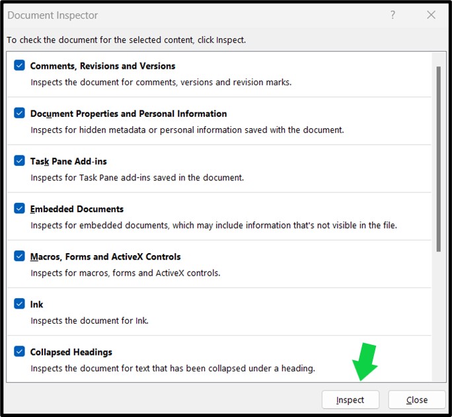This screenshot has width=452, height=417.
Task: Select the 'Collapsed Headings' heading label
Action: coord(71,352)
